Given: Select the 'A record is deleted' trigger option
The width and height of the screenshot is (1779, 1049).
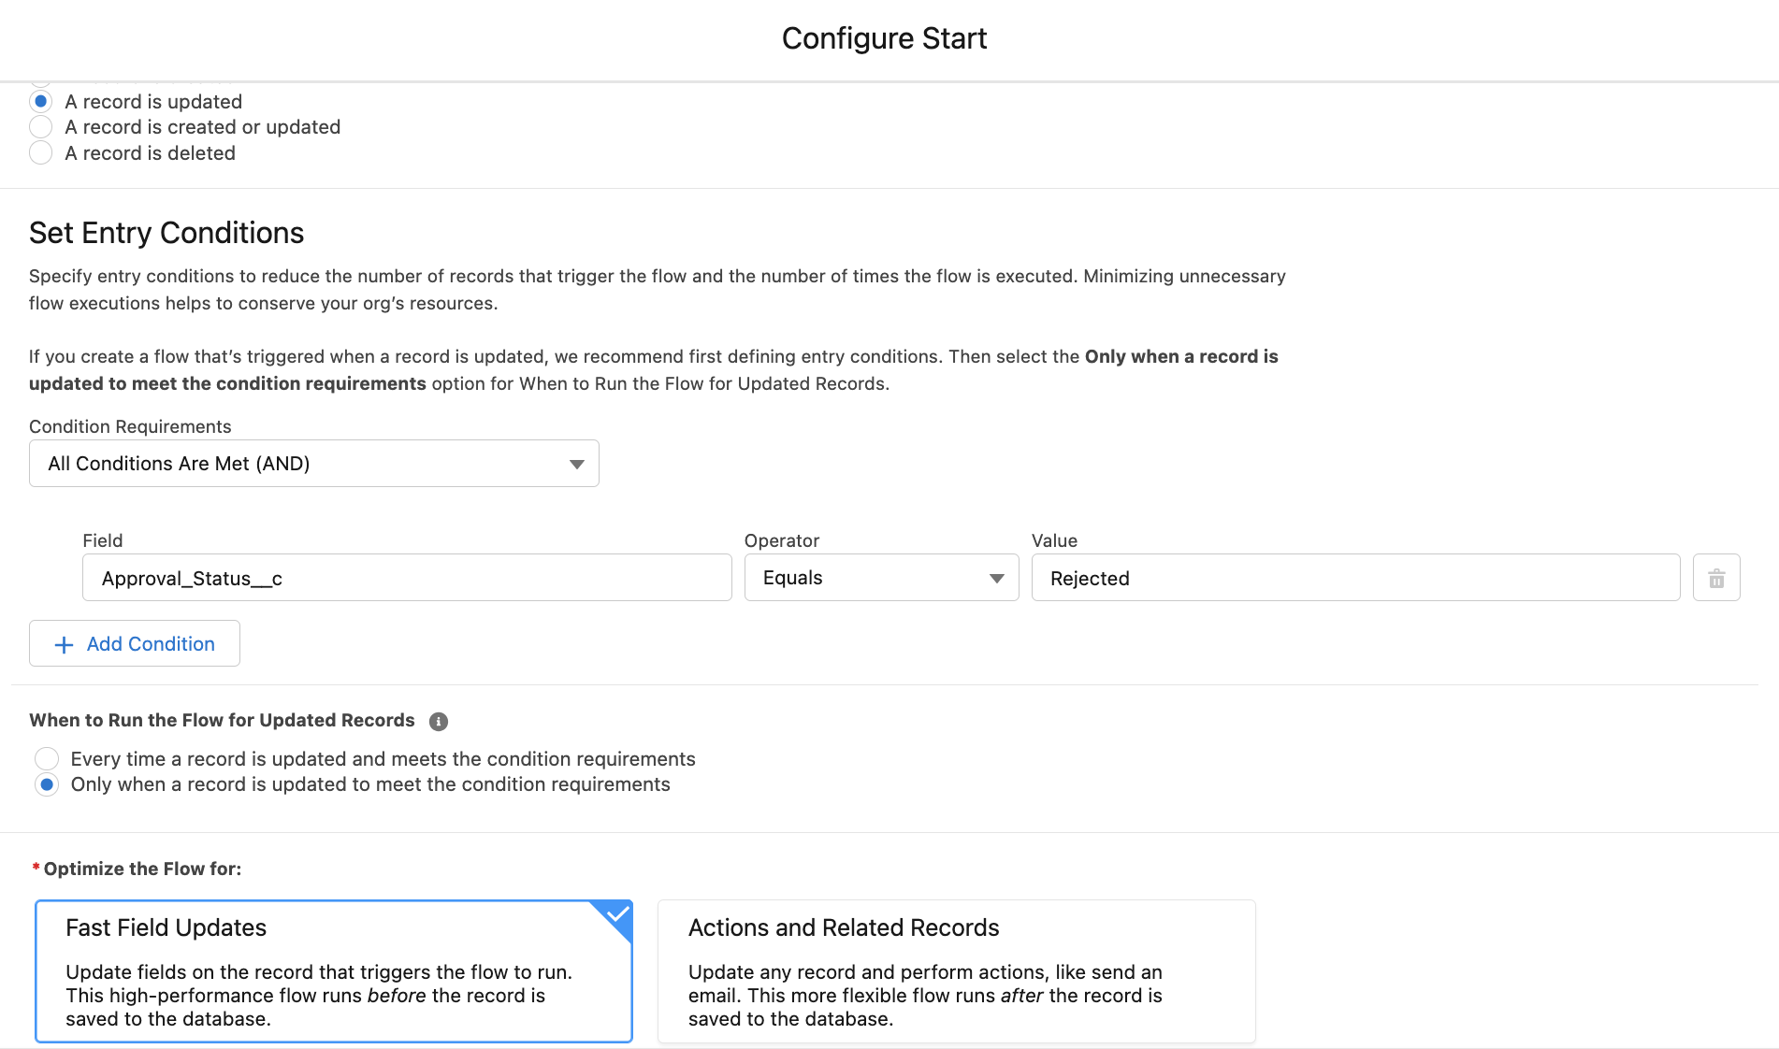Looking at the screenshot, I should [x=41, y=152].
